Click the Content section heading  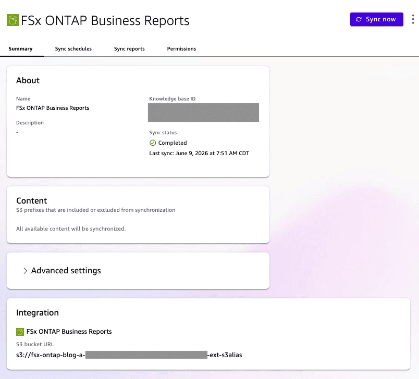32,201
